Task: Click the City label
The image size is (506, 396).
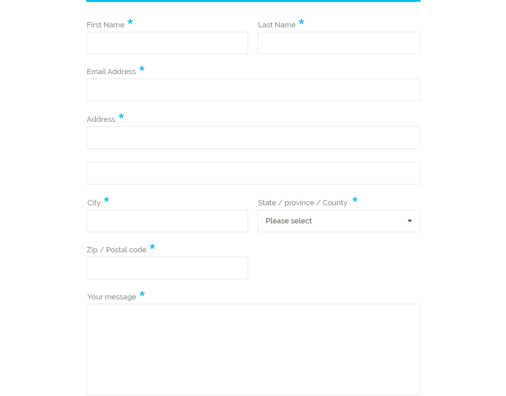Action: [x=94, y=203]
